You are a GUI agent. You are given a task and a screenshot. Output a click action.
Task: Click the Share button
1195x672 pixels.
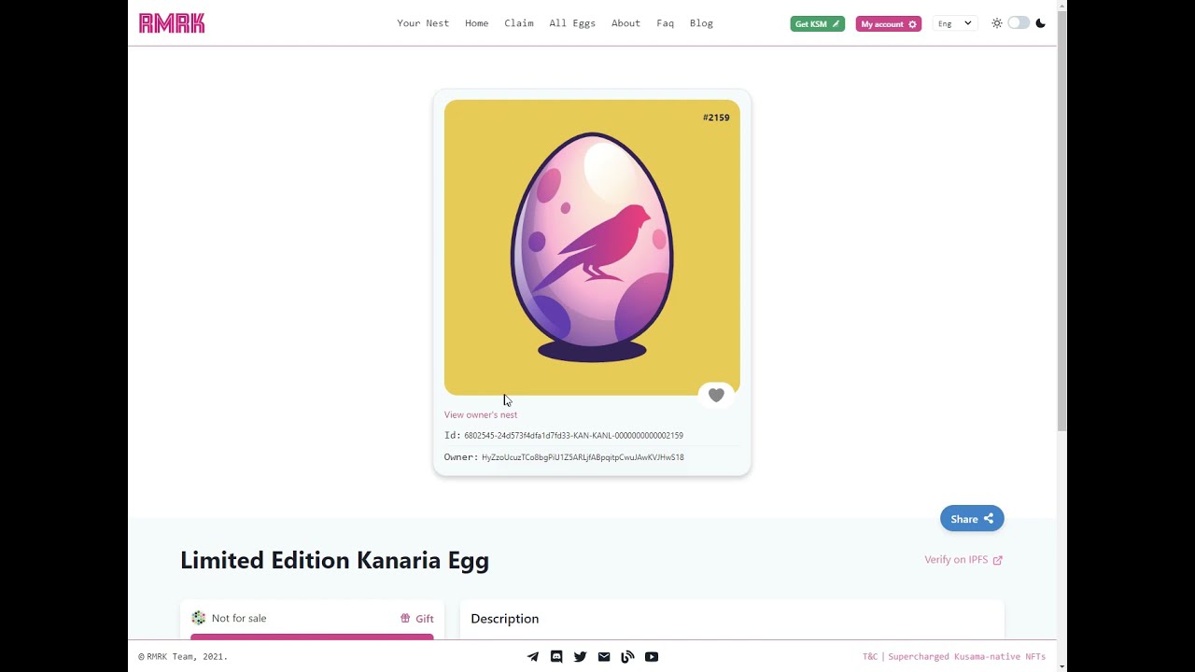click(971, 519)
